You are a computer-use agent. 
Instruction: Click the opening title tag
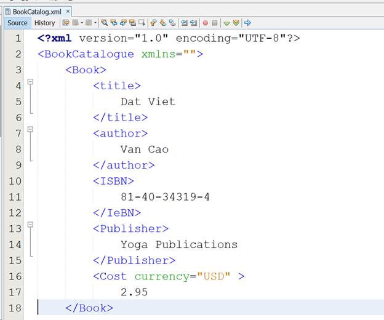coord(117,86)
